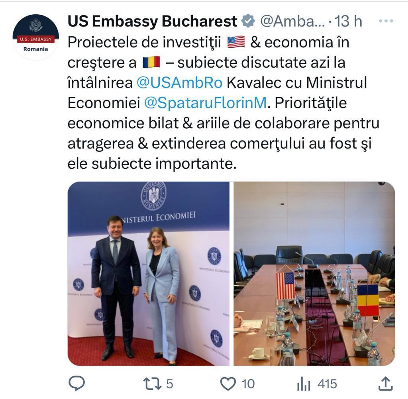Image resolution: width=408 pixels, height=399 pixels.
Task: Click the truncated @Amba... handle
Action: click(x=292, y=22)
